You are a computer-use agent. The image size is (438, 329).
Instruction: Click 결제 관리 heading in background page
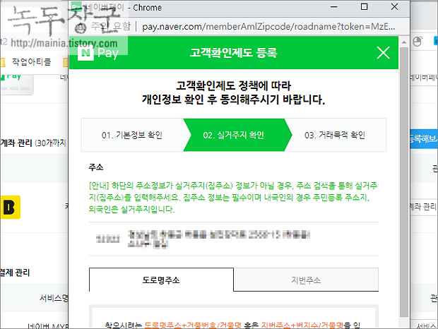15,273
